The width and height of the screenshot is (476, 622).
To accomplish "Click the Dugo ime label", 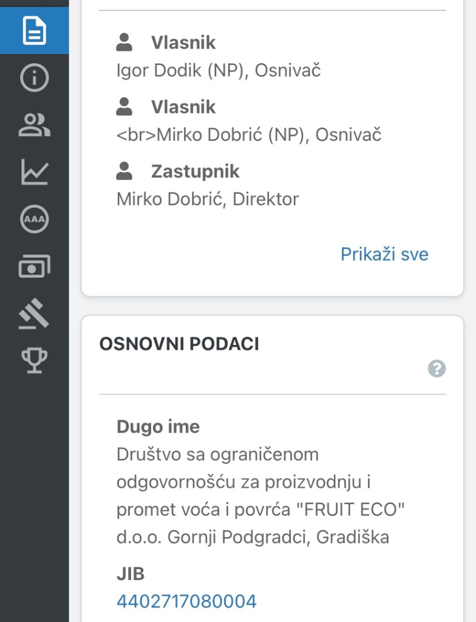I will point(158,426).
